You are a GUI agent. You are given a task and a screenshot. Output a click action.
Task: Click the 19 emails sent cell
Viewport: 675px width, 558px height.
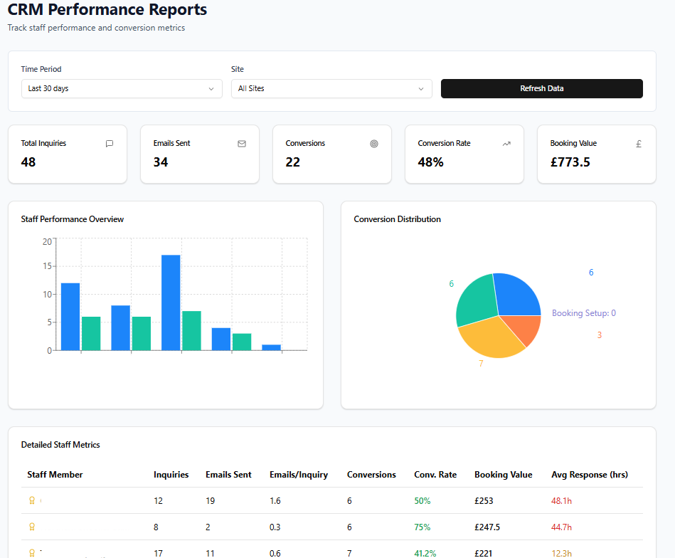pyautogui.click(x=210, y=500)
